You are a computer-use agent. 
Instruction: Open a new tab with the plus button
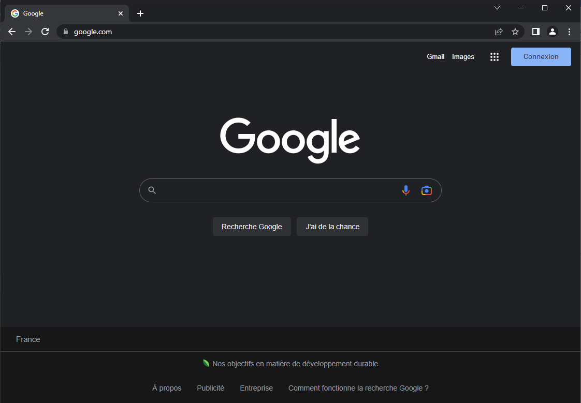[x=140, y=13]
